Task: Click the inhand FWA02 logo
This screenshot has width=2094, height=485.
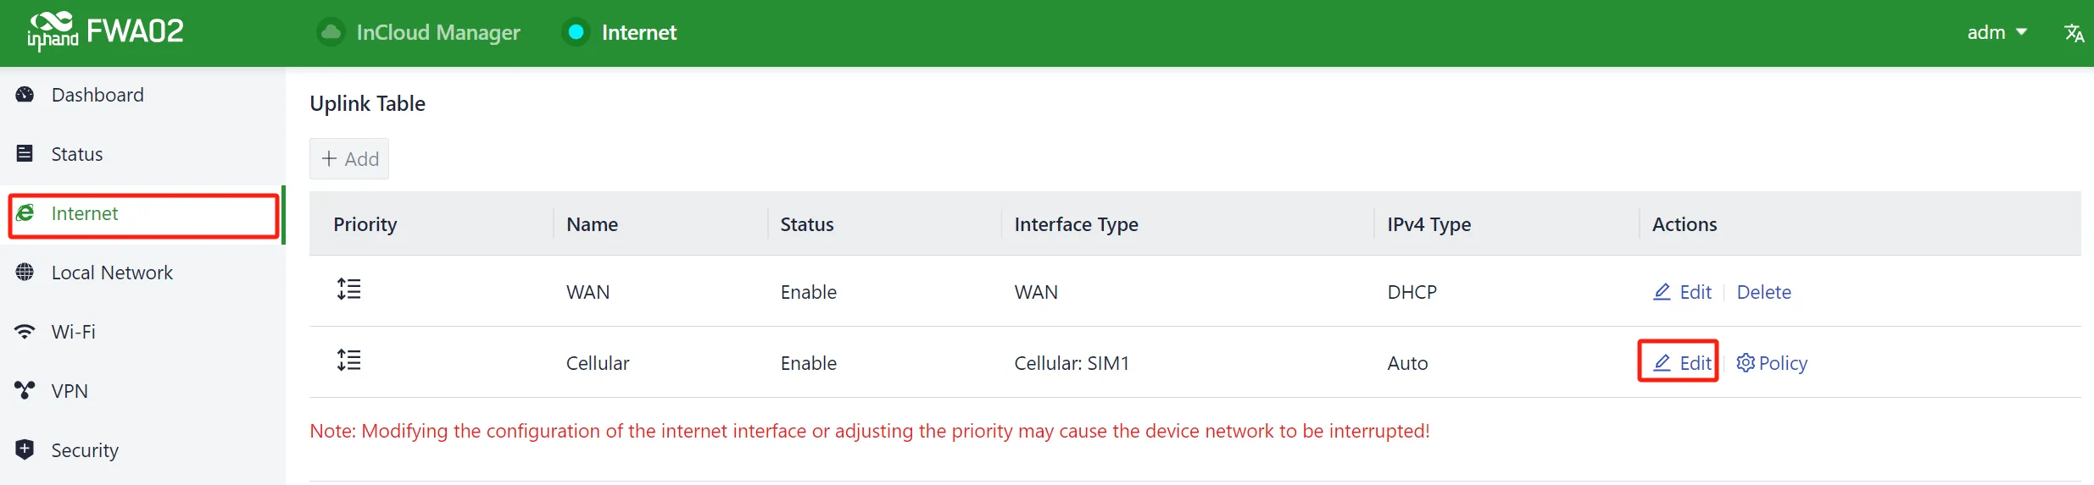Action: click(x=105, y=32)
